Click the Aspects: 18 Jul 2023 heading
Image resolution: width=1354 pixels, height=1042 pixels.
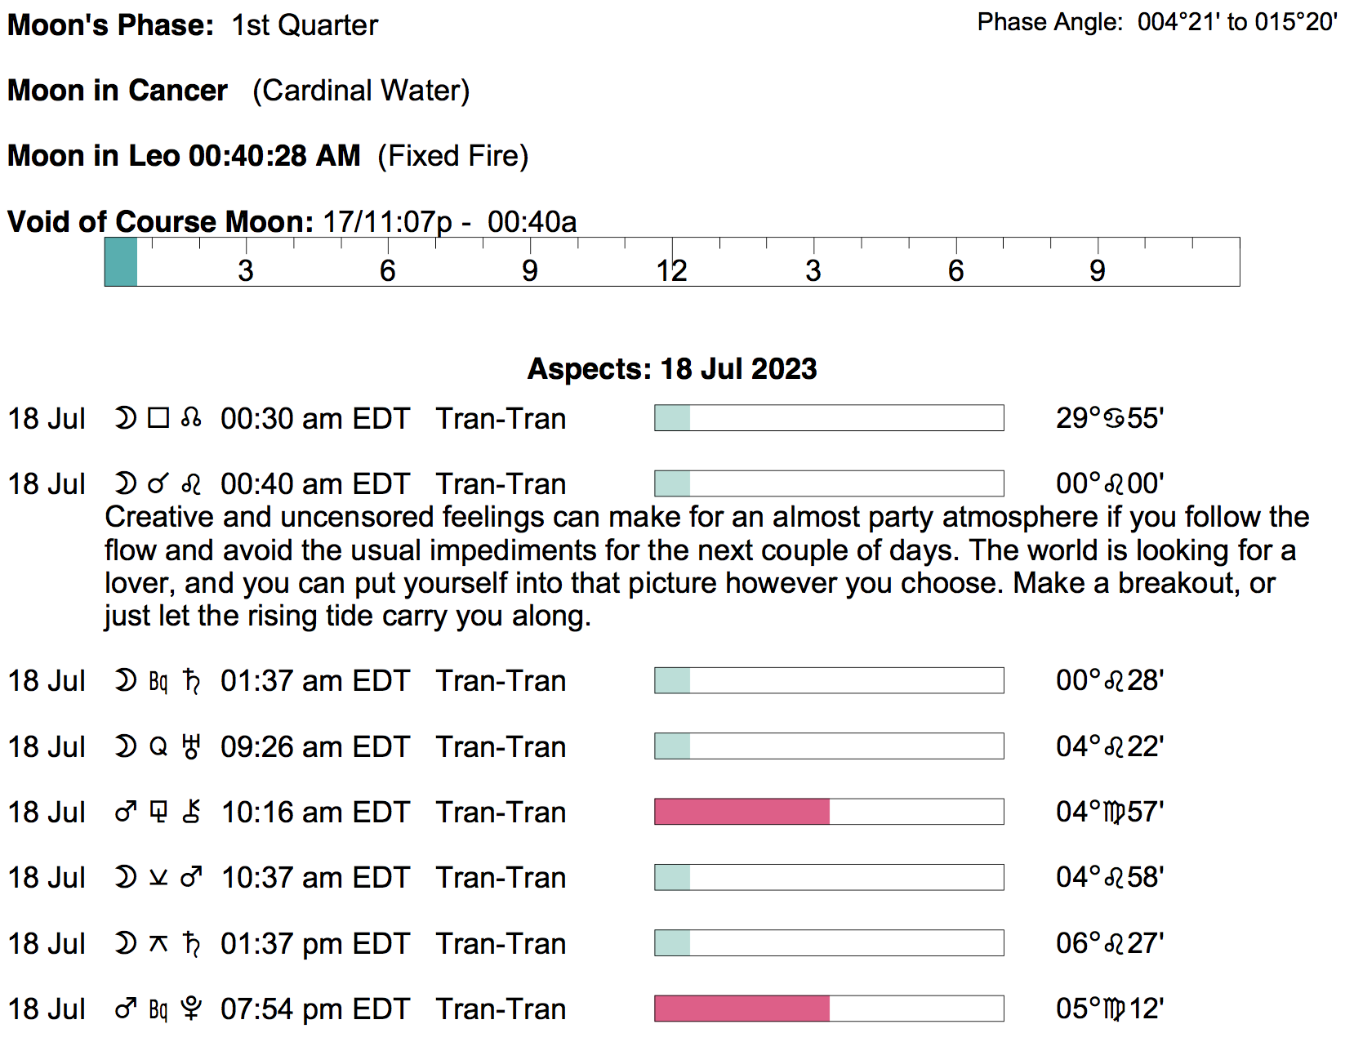pos(671,369)
